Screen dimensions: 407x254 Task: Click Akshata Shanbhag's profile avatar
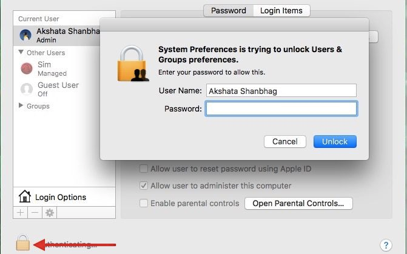25,35
